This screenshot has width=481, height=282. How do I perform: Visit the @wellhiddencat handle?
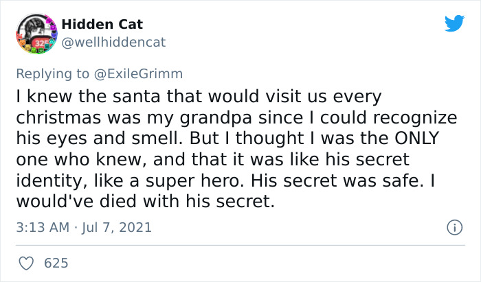click(113, 42)
